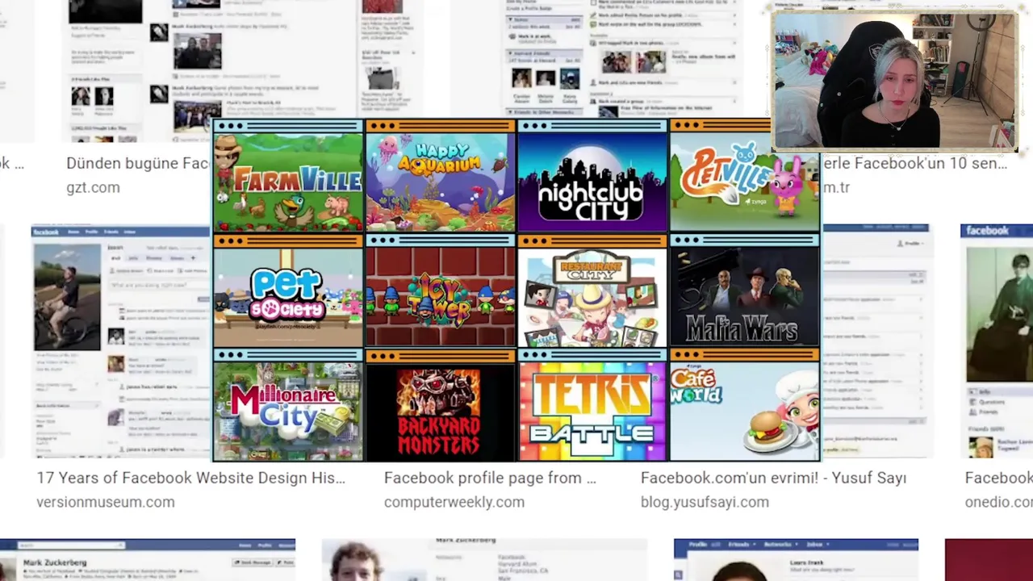Open 'Facebook.com'un evrimi! - Yusuf Sayı' result

pos(773,478)
